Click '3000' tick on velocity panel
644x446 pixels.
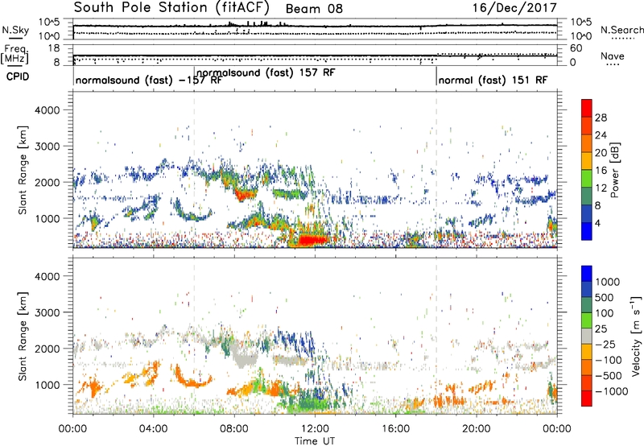(x=47, y=312)
